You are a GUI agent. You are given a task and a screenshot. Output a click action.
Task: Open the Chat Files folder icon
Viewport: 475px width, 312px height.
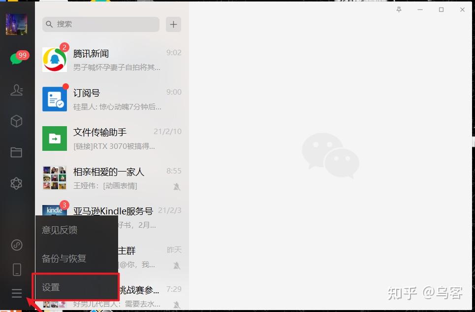(x=16, y=151)
